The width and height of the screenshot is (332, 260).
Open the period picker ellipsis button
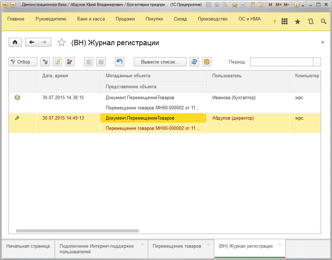[317, 62]
